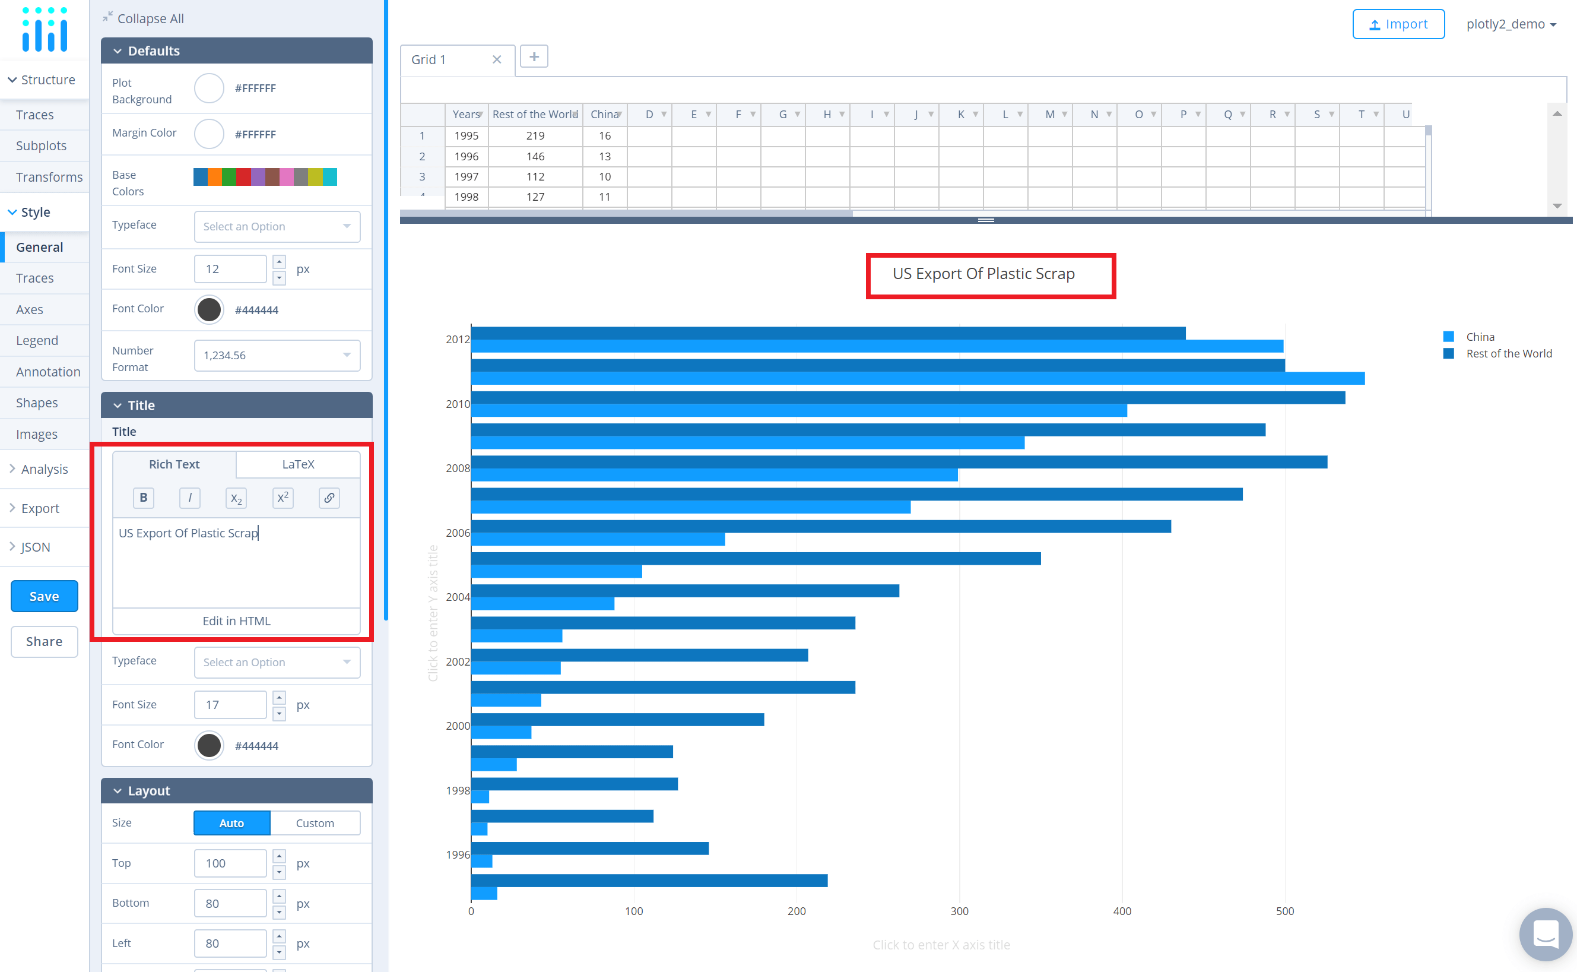The width and height of the screenshot is (1577, 972).
Task: Expand the Analysis section in the sidebar
Action: (44, 469)
